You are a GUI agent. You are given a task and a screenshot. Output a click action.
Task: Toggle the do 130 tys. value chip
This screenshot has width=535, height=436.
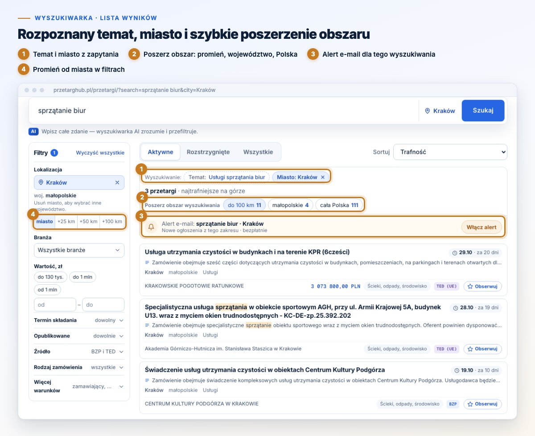tap(50, 277)
